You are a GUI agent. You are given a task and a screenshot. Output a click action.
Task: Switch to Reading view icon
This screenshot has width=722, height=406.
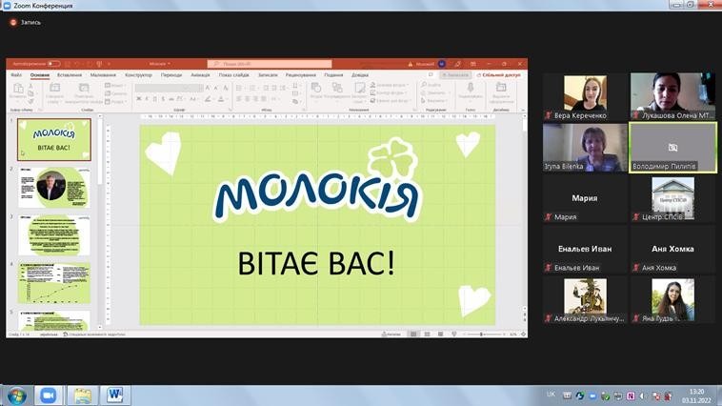441,335
